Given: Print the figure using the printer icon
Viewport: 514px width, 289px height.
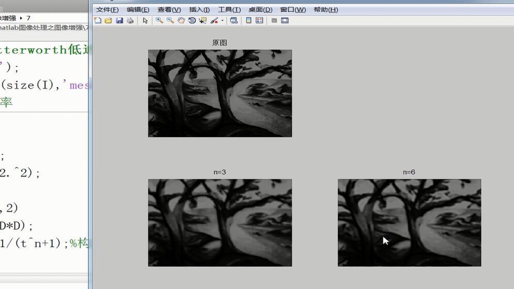Looking at the screenshot, I should click(x=130, y=20).
